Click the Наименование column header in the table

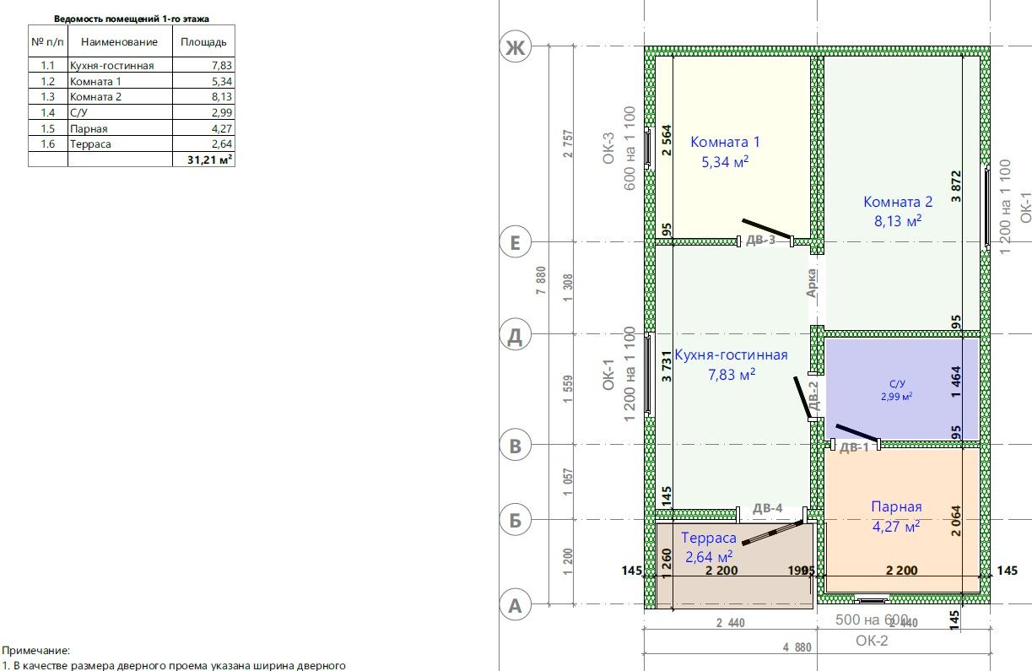tap(119, 41)
